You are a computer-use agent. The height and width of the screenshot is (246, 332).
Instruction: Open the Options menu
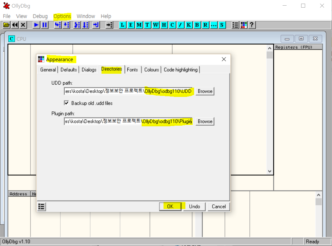(62, 16)
